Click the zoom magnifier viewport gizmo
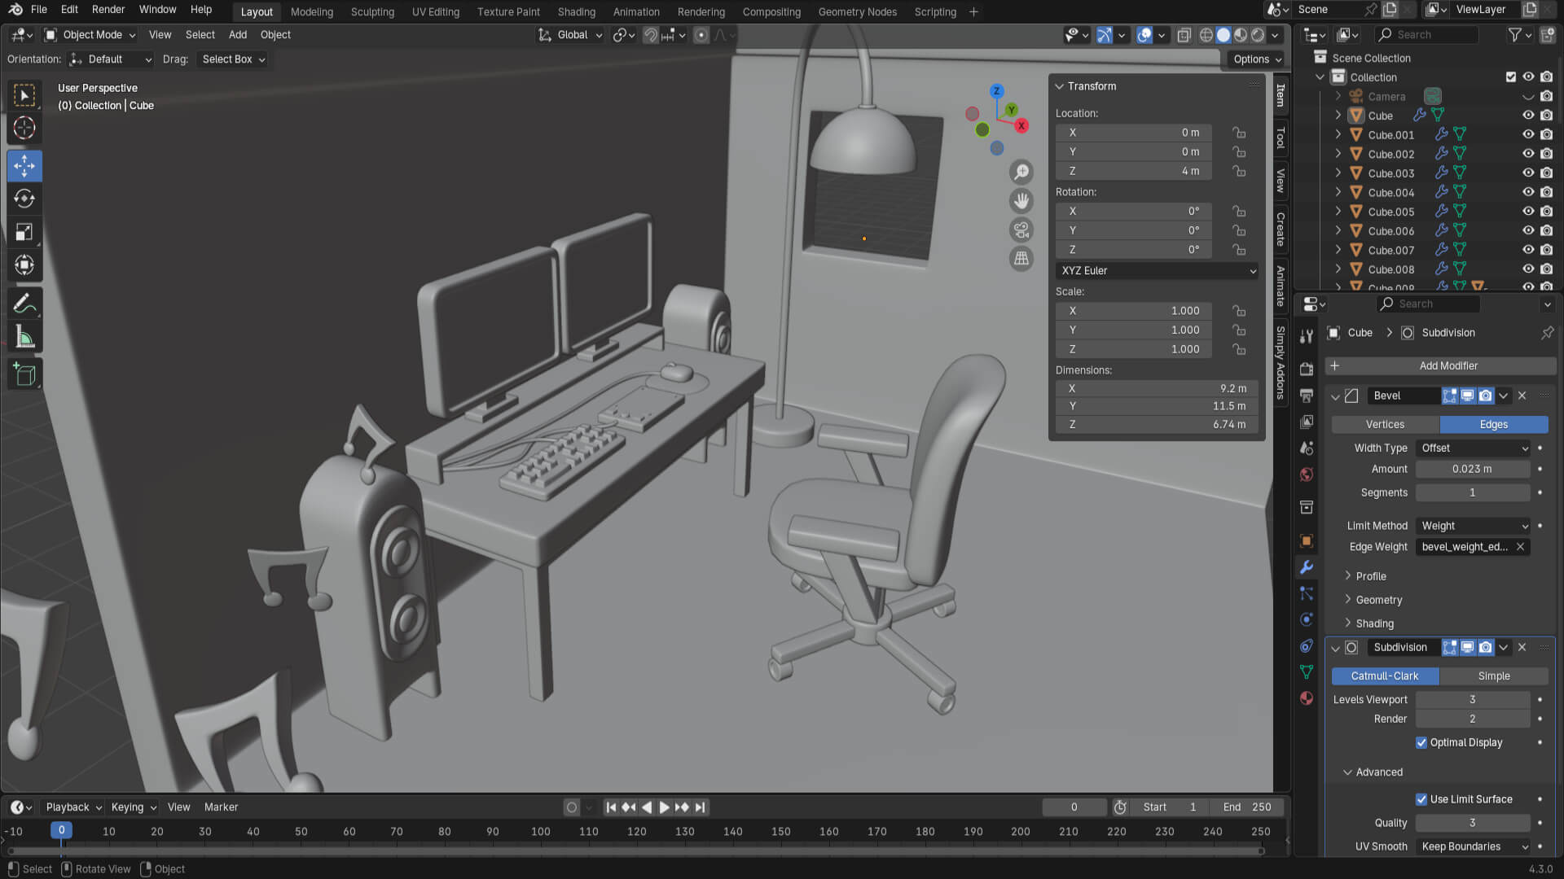The height and width of the screenshot is (879, 1564). point(1021,172)
